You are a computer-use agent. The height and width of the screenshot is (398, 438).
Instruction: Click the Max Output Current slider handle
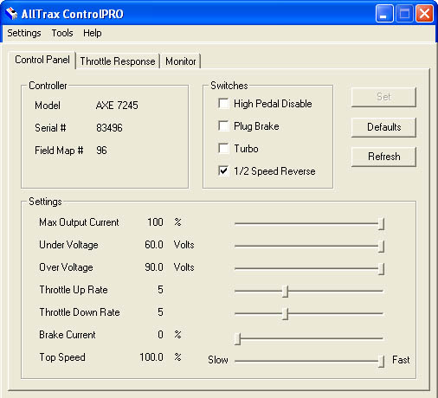coord(381,224)
